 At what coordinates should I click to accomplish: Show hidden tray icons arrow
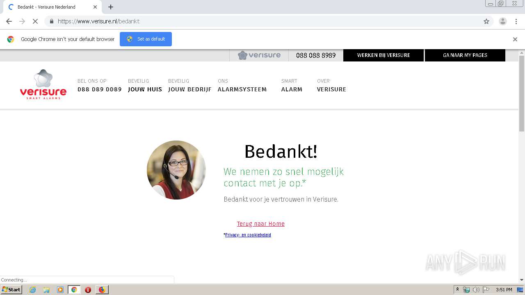pyautogui.click(x=458, y=290)
